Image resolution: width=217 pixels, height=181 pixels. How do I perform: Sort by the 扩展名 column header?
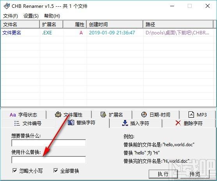coord(52,25)
